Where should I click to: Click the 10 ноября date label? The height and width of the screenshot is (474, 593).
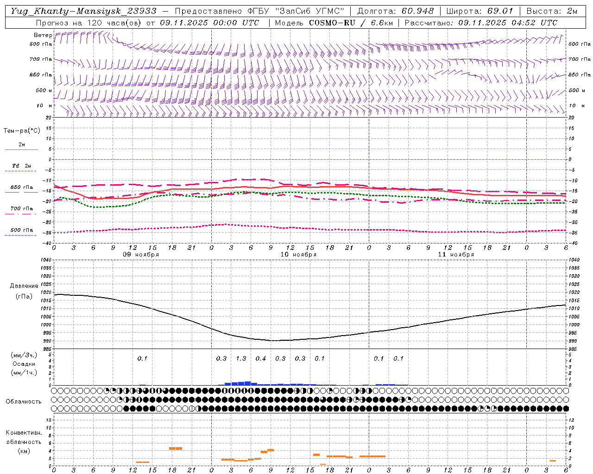pos(298,255)
